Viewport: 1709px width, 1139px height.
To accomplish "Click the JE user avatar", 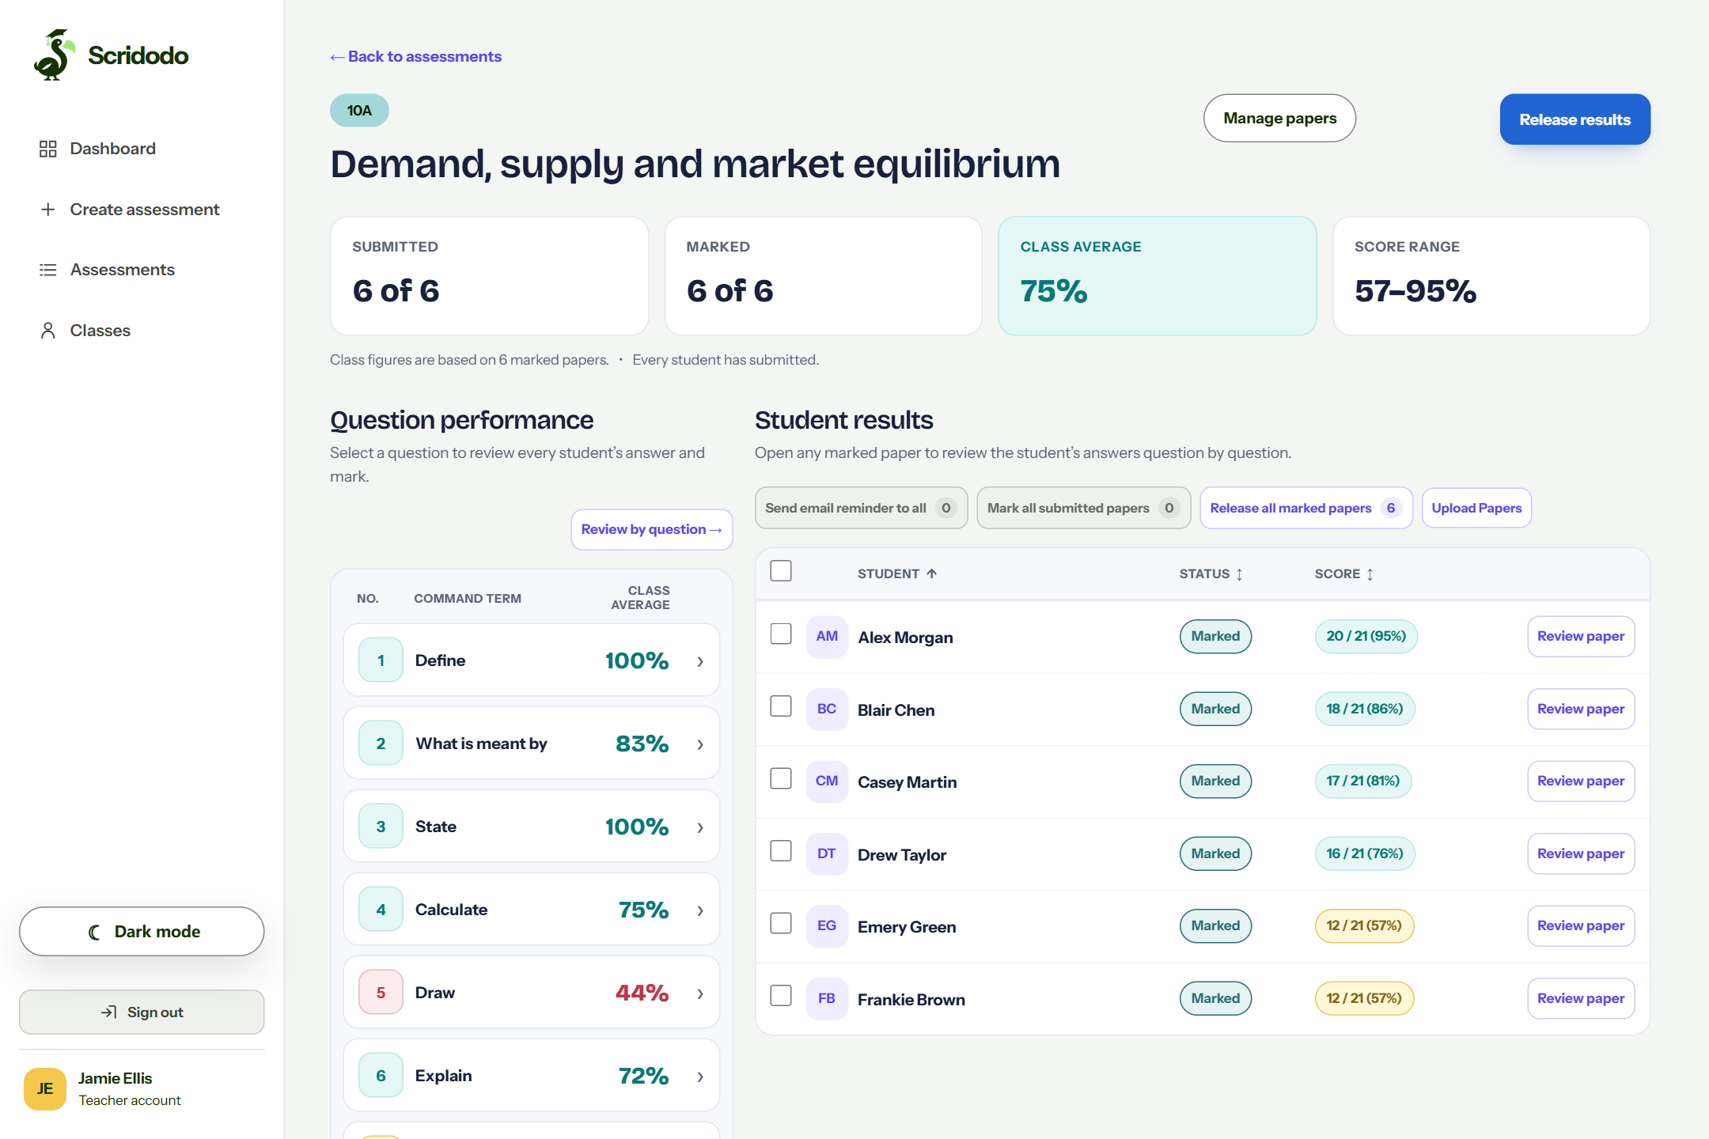I will pyautogui.click(x=45, y=1088).
